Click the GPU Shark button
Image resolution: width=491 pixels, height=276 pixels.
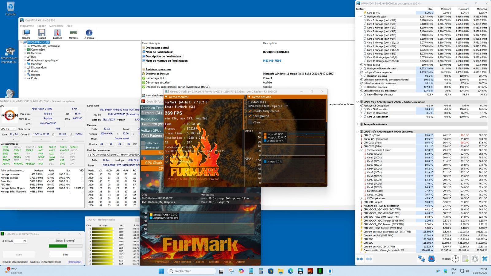(153, 163)
